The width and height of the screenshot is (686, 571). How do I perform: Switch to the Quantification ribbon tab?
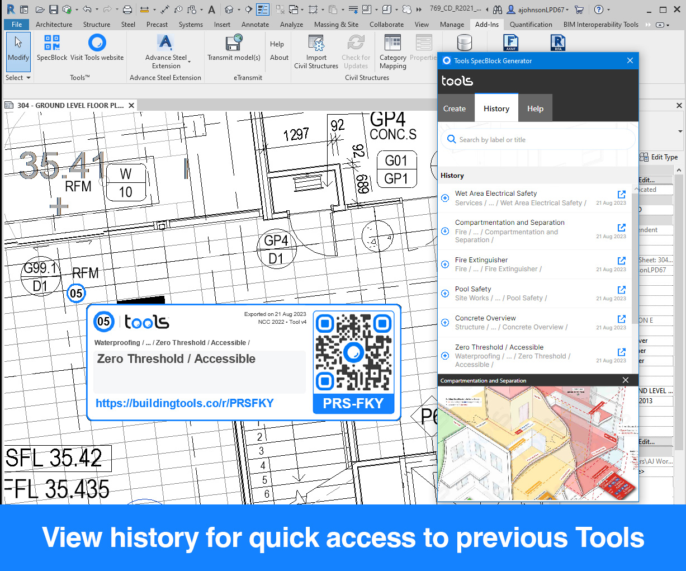click(x=531, y=25)
